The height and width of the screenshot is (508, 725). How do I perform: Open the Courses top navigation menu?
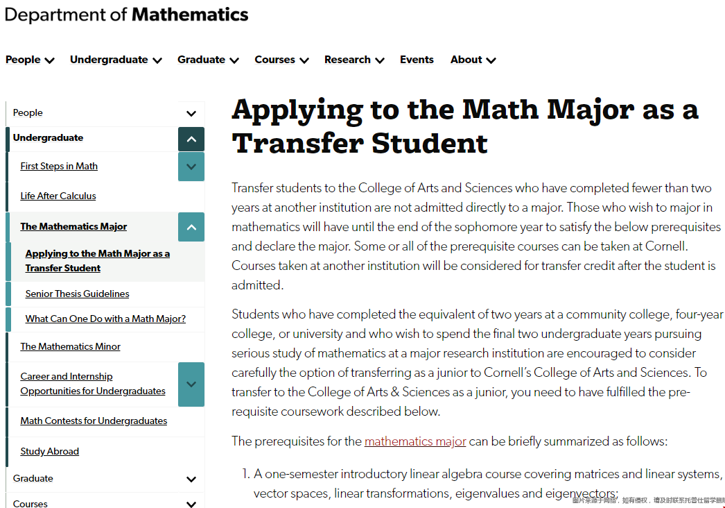click(281, 60)
